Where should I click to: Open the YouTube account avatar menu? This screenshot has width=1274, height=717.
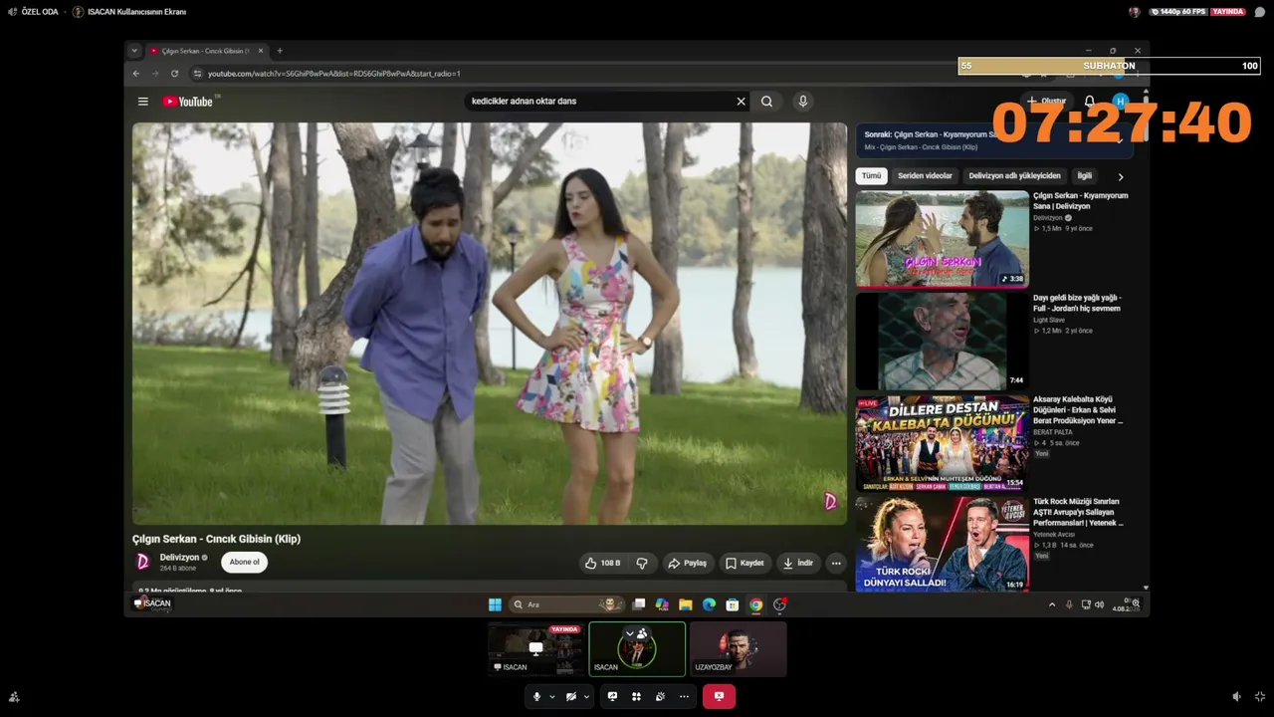[x=1121, y=102]
